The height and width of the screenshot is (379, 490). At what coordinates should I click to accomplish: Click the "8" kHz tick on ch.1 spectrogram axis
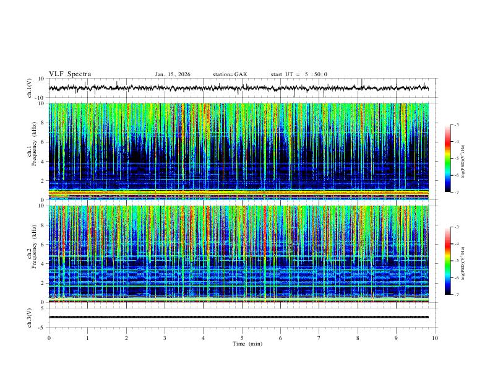(x=43, y=123)
